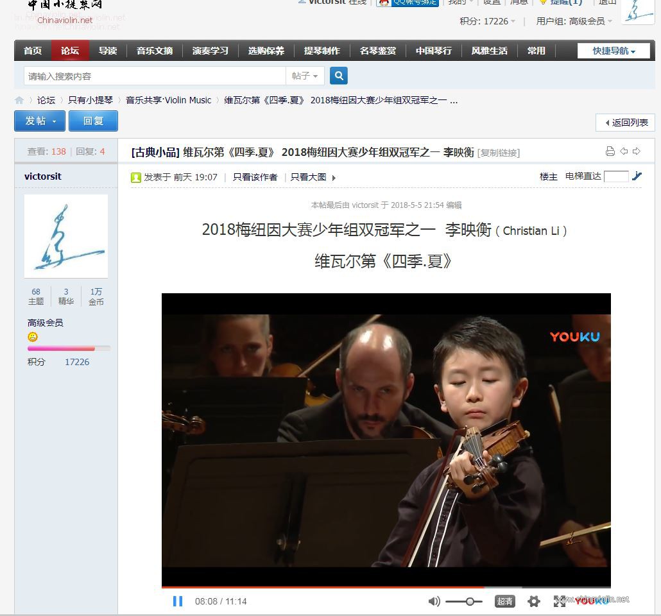Go to previous thread arrow icon
Image resolution: width=661 pixels, height=616 pixels.
pyautogui.click(x=624, y=151)
